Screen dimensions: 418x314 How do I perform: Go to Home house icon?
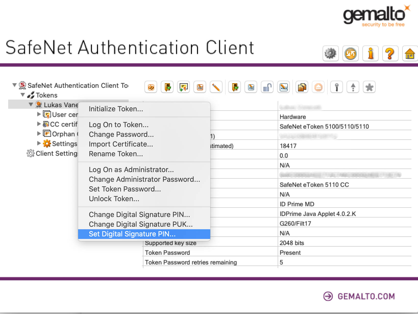point(410,54)
